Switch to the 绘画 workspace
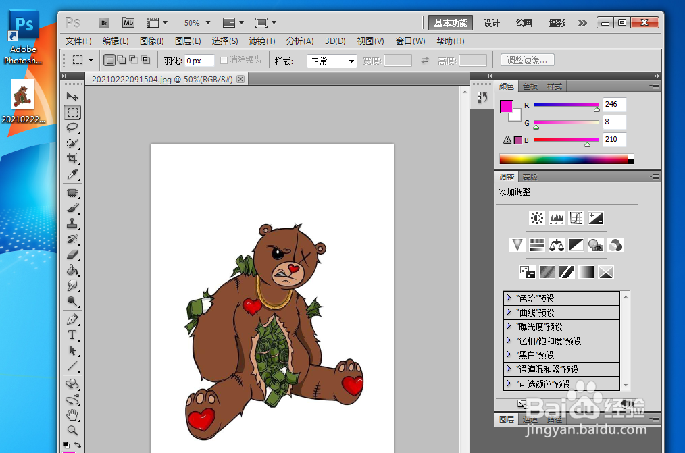Image resolution: width=685 pixels, height=453 pixels. pos(524,23)
